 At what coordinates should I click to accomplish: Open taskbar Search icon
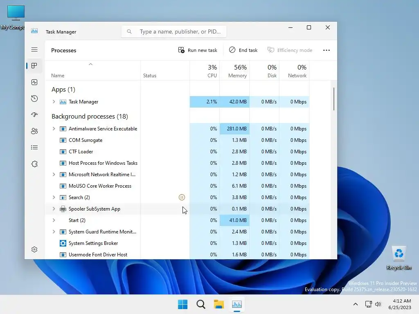click(x=200, y=304)
